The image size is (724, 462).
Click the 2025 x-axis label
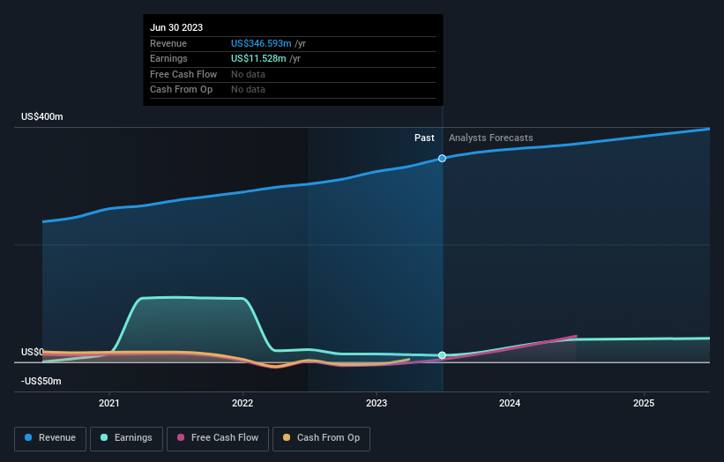[644, 404]
